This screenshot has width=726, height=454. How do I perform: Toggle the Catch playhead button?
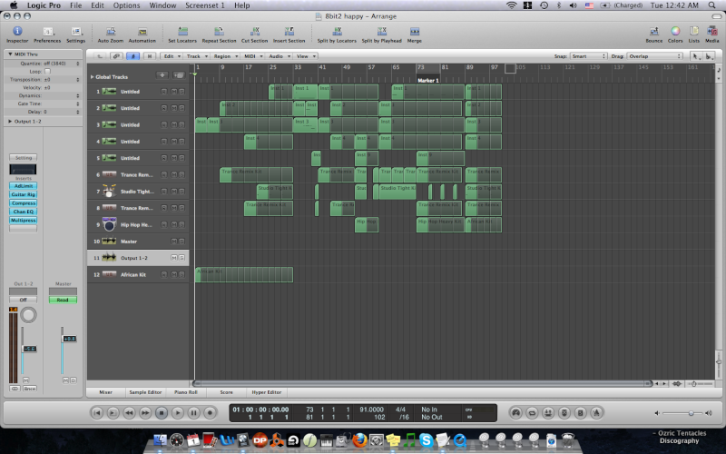pos(132,56)
